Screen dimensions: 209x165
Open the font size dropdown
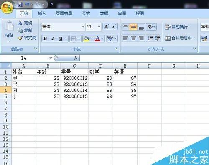(99, 27)
